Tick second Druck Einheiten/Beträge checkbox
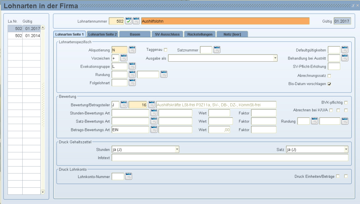Viewport: 360px width, 204px height. click(x=346, y=176)
